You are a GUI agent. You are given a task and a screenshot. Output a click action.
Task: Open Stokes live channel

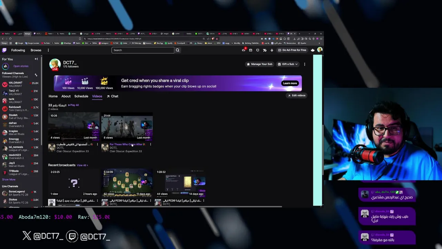click(20, 201)
